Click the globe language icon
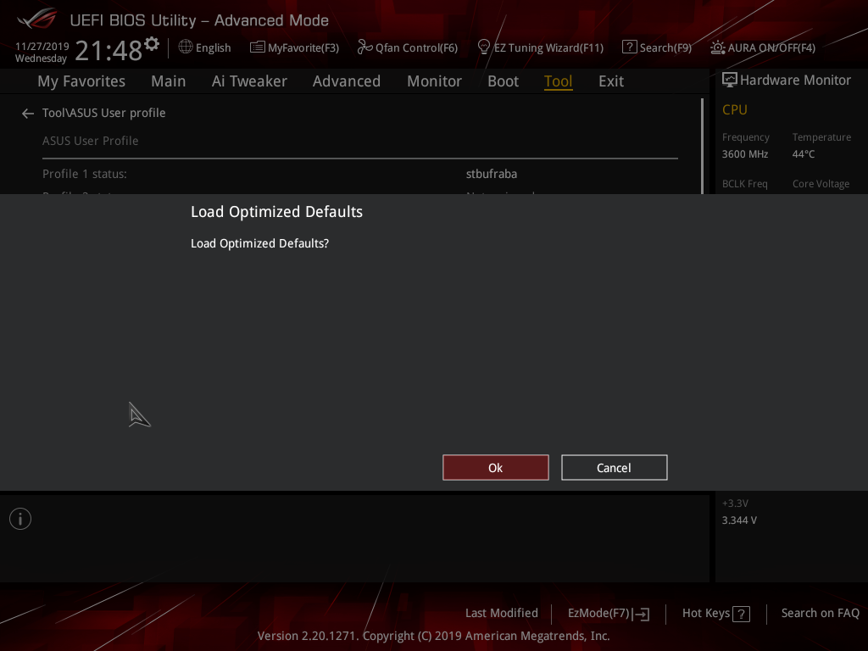868x651 pixels. pos(186,47)
